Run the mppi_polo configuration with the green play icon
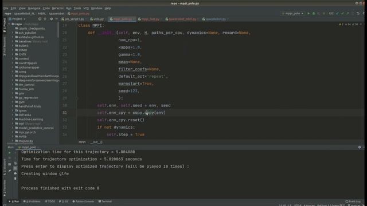 [309, 14]
